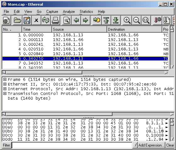The image size is (176, 150).
Task: Open the Analyze menu
Action: click(69, 12)
